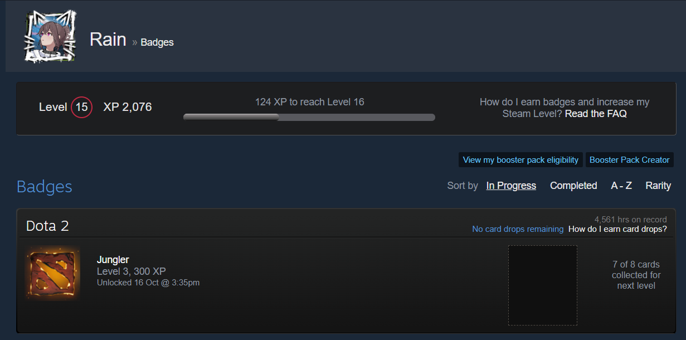
Task: Click the XP 2,076 total text
Action: pos(128,107)
